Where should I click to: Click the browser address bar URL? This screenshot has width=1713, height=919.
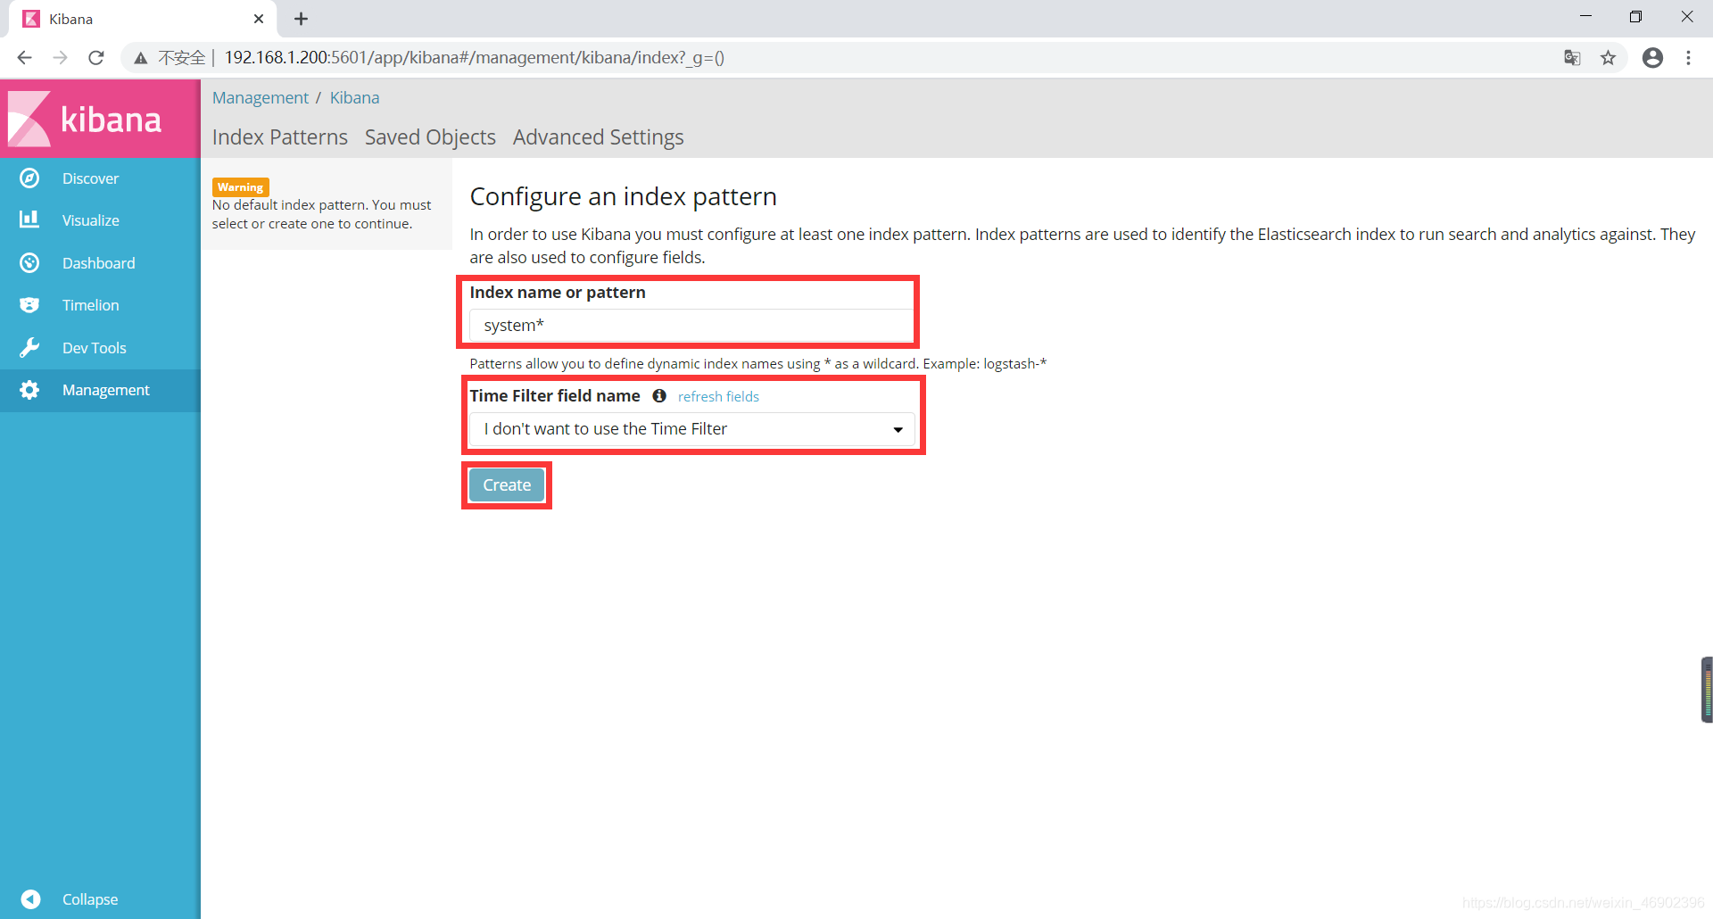(x=474, y=58)
